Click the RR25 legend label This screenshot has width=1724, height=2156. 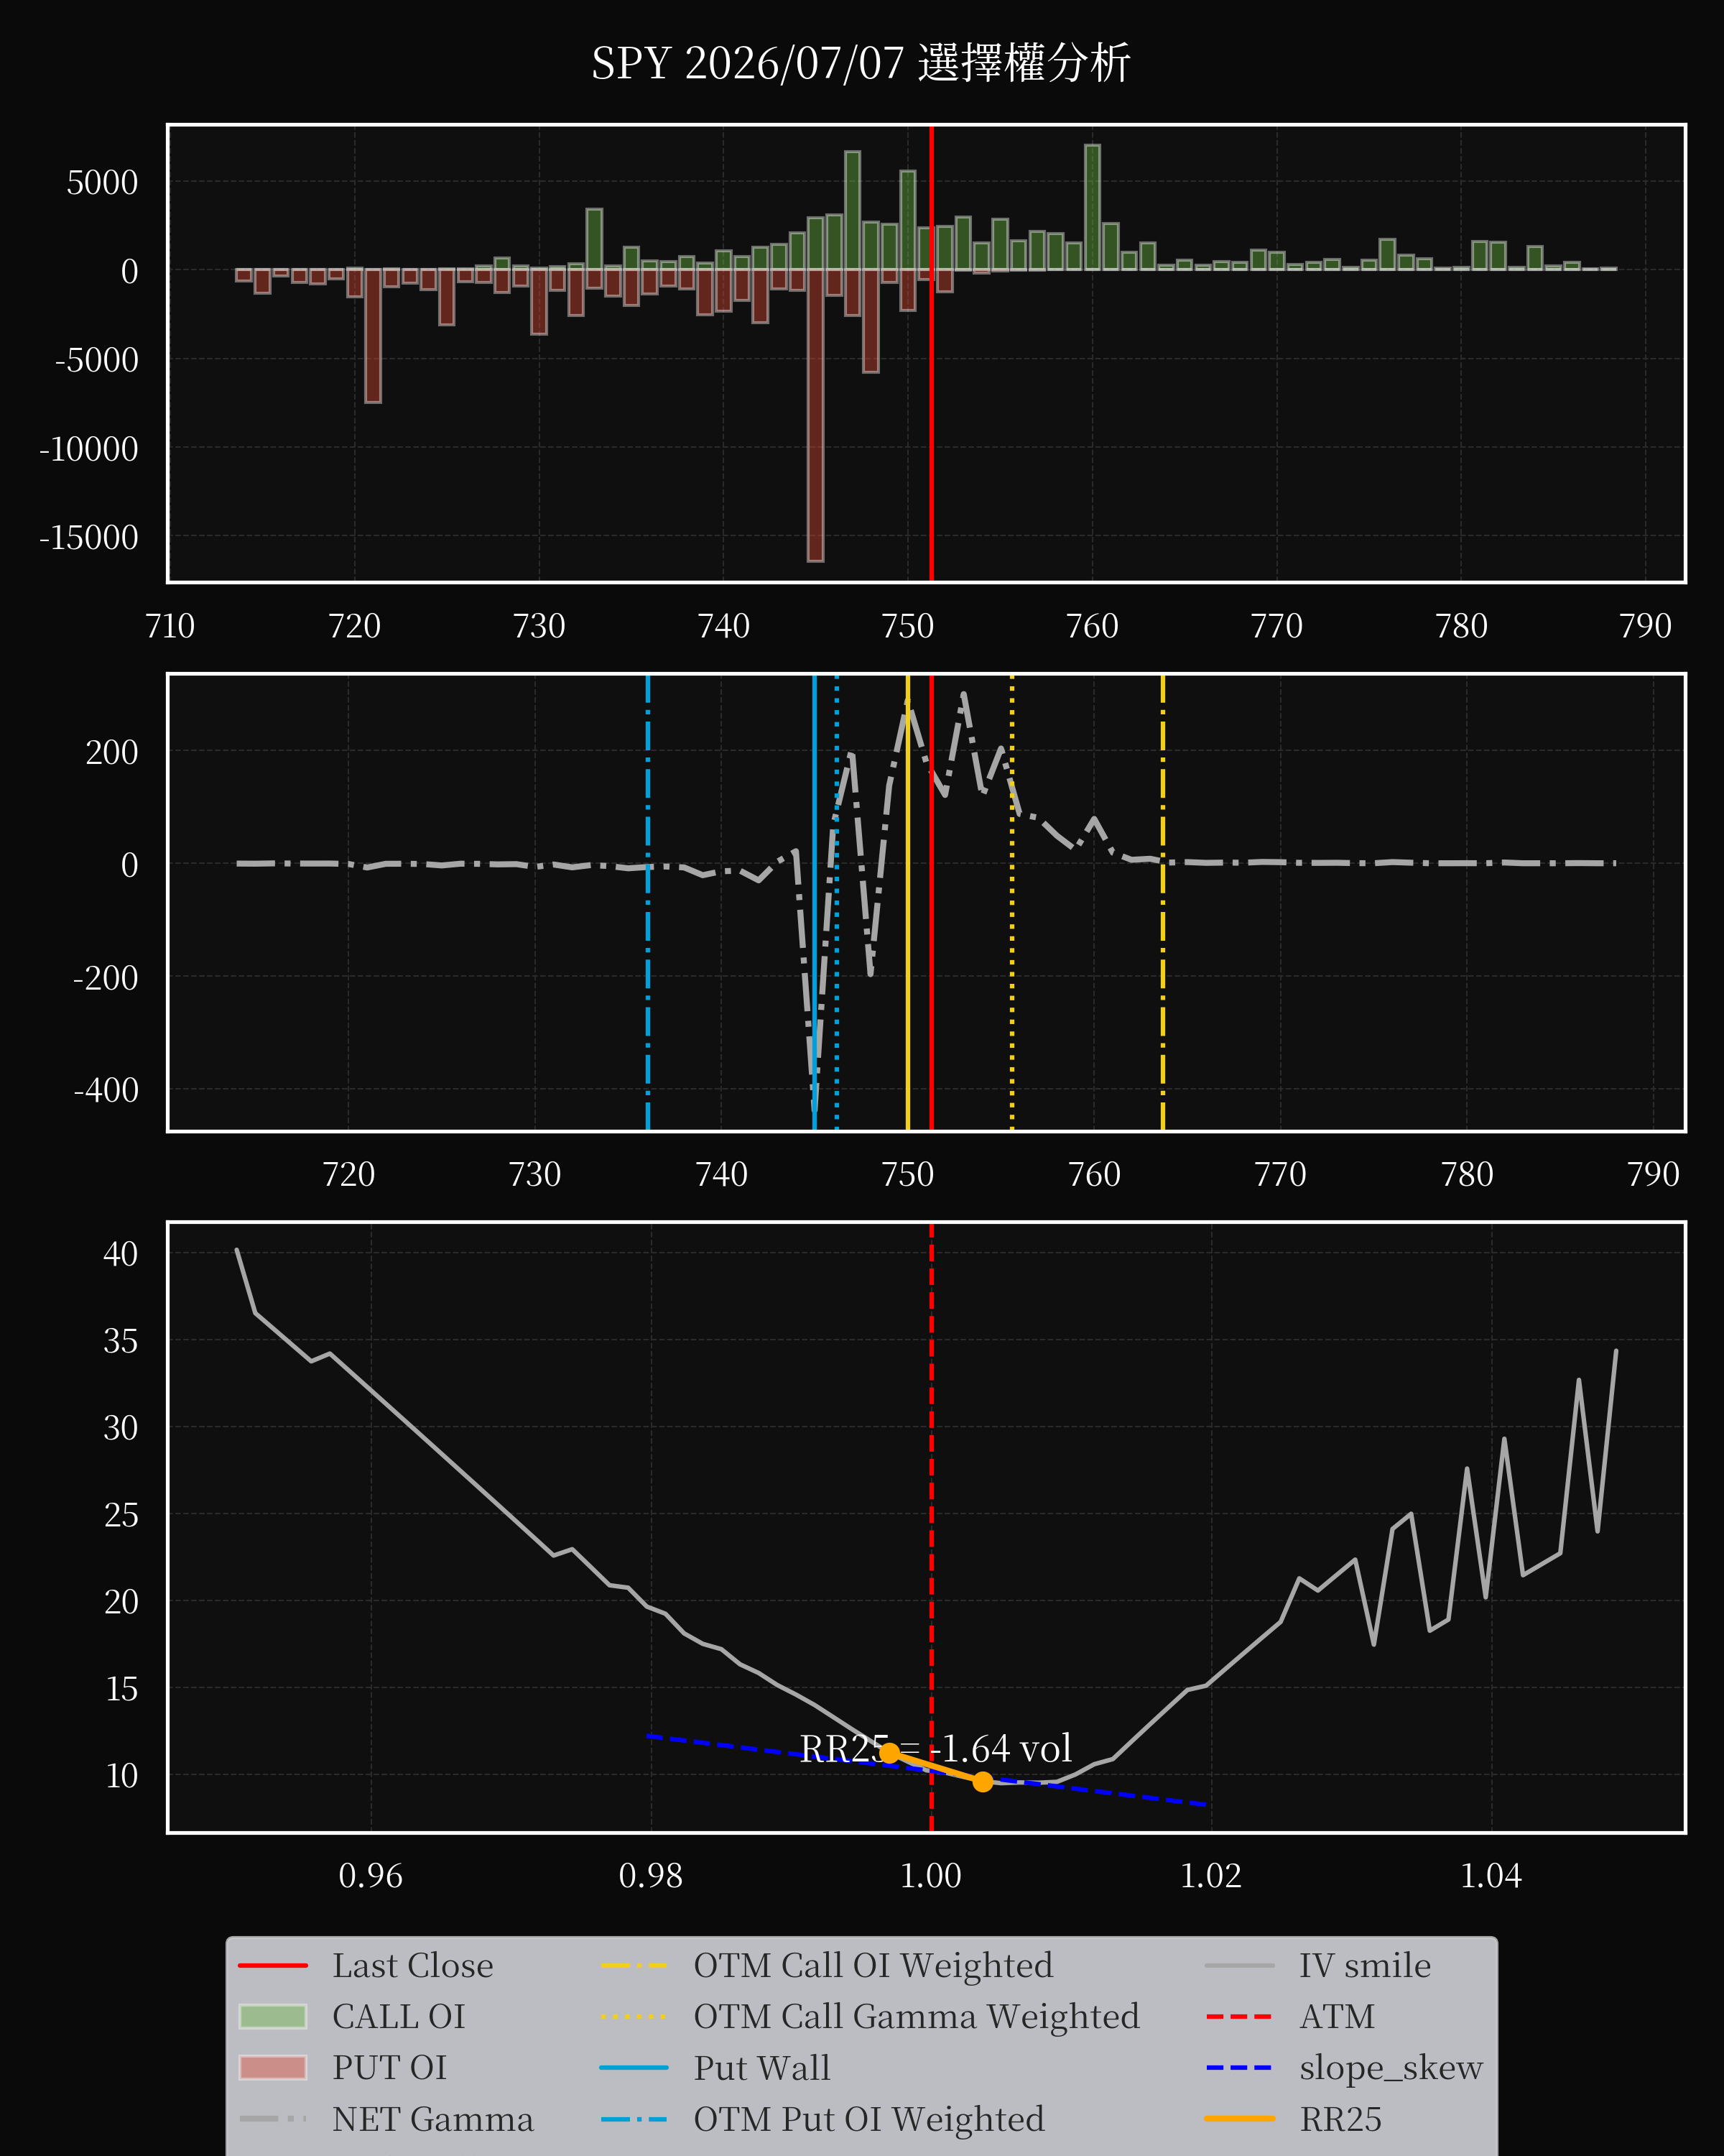pos(1340,2119)
